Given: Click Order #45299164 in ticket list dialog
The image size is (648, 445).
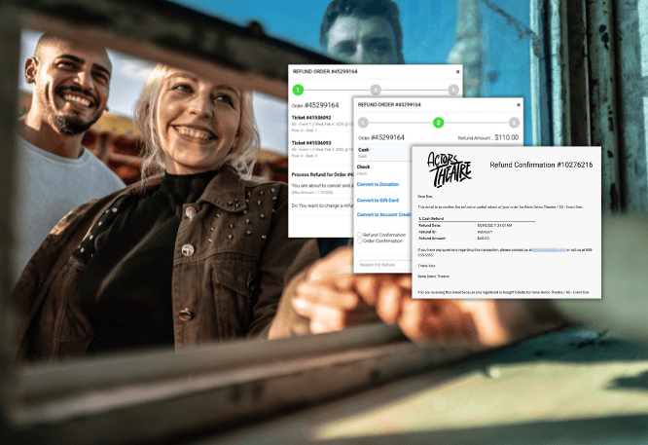Looking at the screenshot, I should pos(315,105).
